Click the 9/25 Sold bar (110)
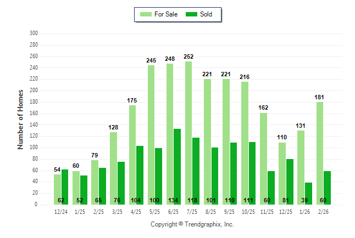The width and height of the screenshot is (355, 238). tap(234, 173)
